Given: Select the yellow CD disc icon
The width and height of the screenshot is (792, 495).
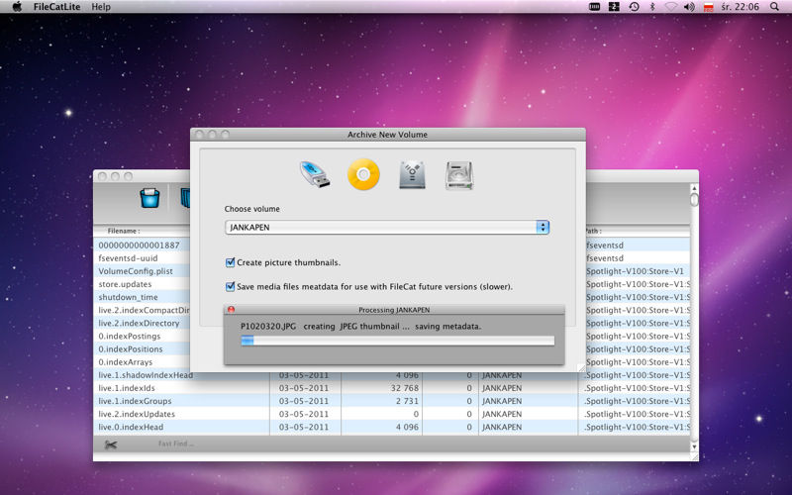Looking at the screenshot, I should [363, 175].
